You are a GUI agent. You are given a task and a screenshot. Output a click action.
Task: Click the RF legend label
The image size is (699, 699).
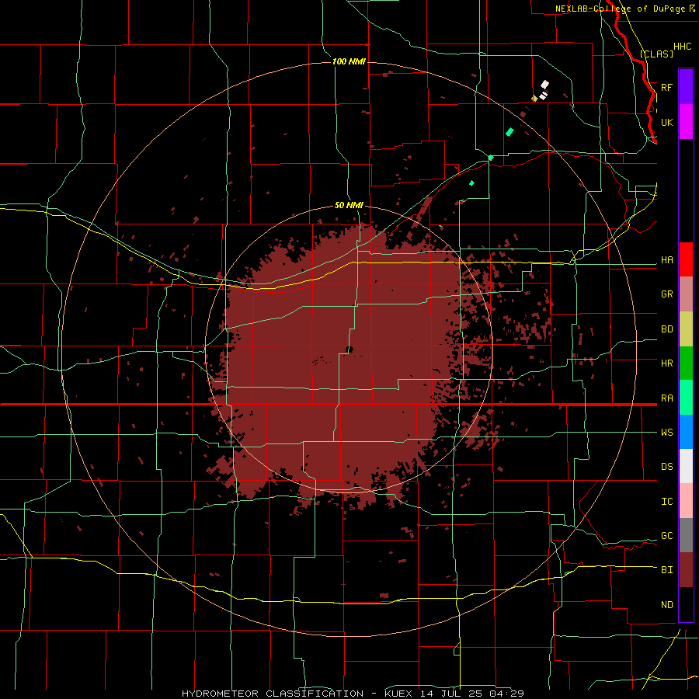pos(666,87)
